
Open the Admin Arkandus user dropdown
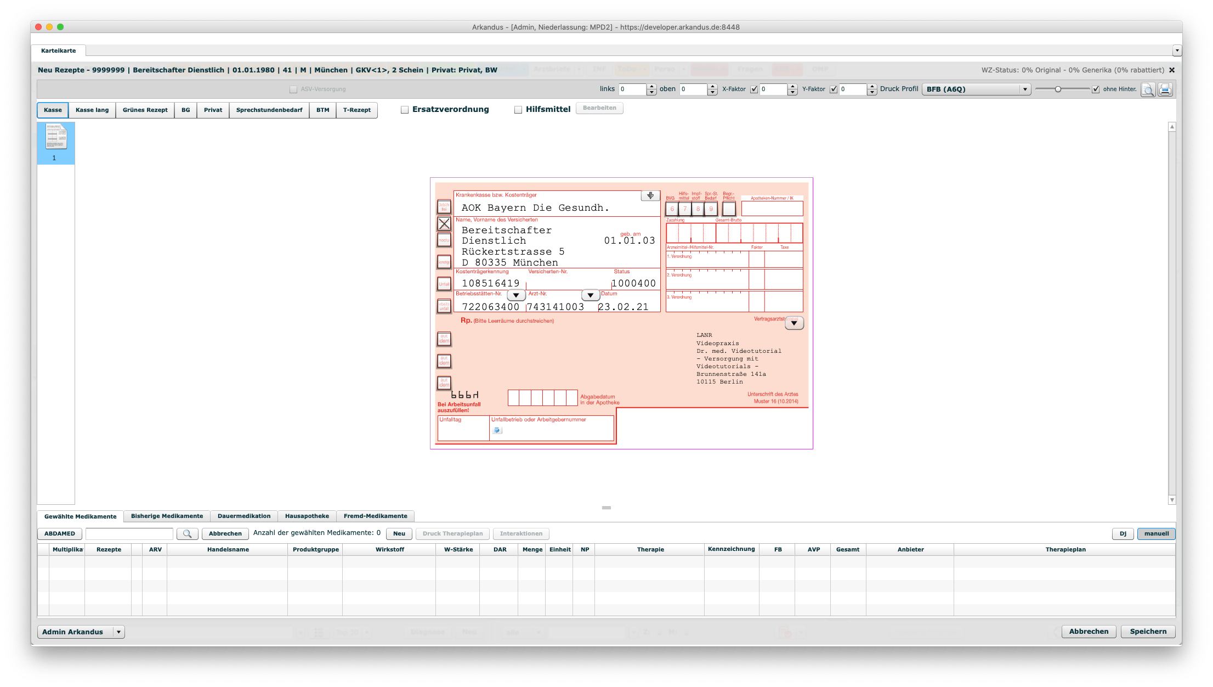click(x=118, y=632)
